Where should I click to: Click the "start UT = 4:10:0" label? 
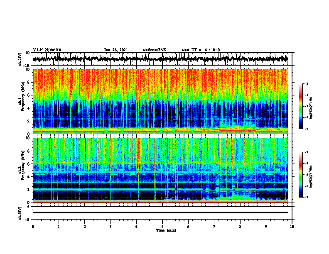(x=201, y=50)
